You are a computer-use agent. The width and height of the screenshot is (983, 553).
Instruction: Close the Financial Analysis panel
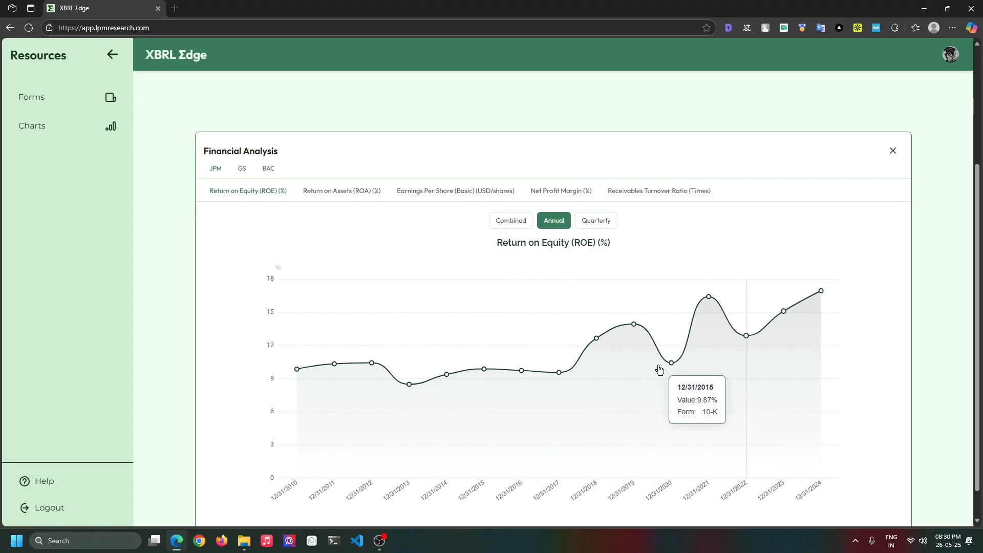click(x=893, y=151)
